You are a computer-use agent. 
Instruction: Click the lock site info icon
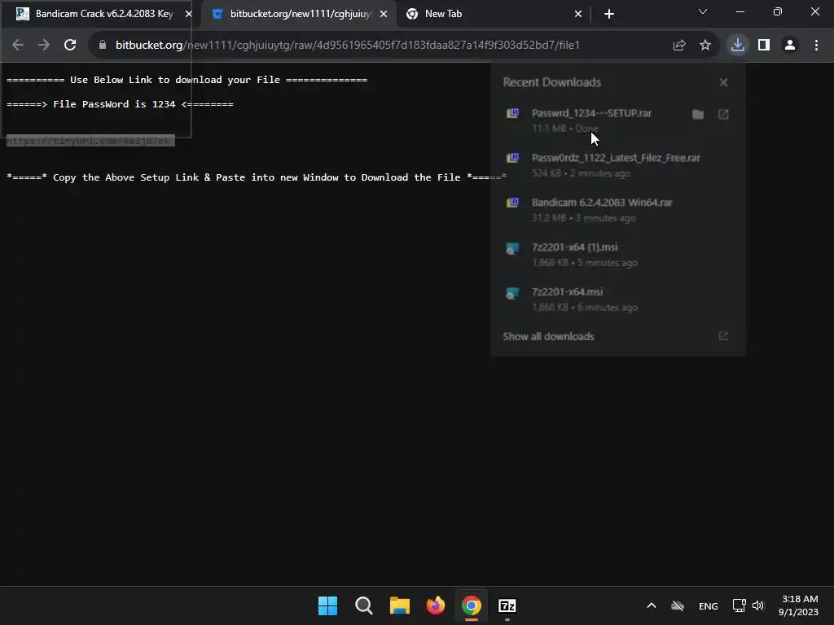pos(103,46)
